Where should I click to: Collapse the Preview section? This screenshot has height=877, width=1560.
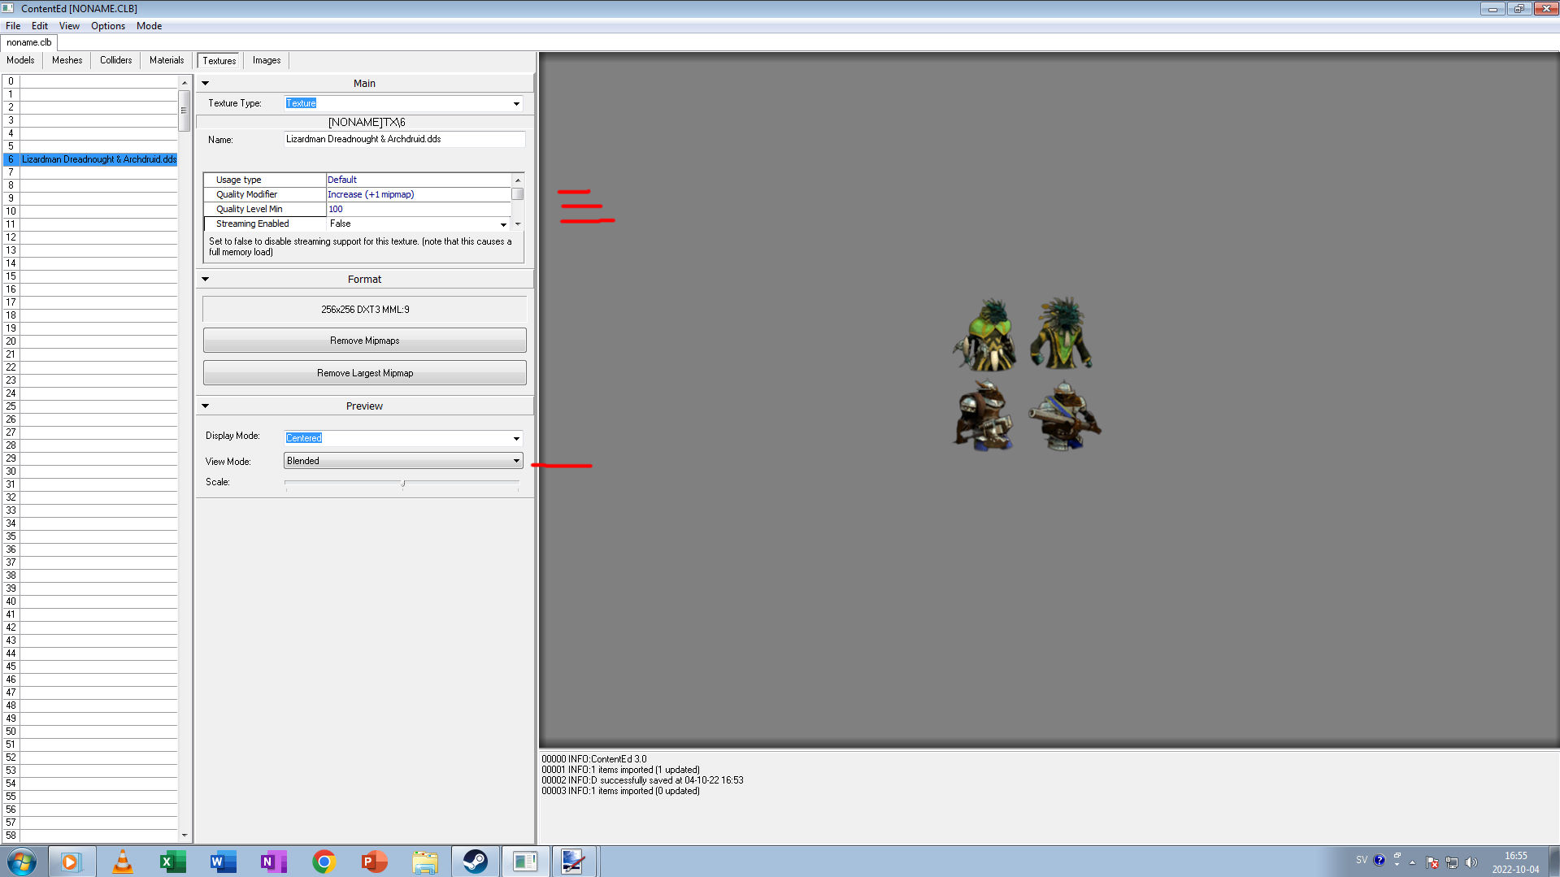[206, 406]
